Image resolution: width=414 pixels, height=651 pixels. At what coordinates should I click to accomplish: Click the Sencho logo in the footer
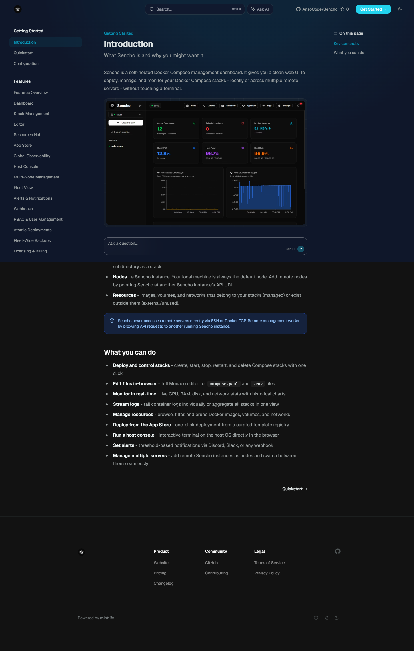(x=81, y=552)
